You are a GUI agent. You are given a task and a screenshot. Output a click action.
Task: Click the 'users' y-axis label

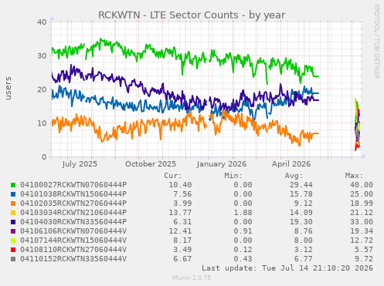click(x=8, y=88)
